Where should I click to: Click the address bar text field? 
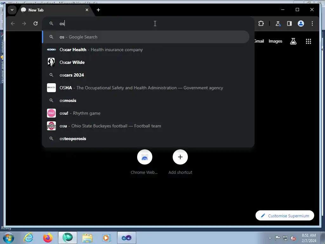148,24
